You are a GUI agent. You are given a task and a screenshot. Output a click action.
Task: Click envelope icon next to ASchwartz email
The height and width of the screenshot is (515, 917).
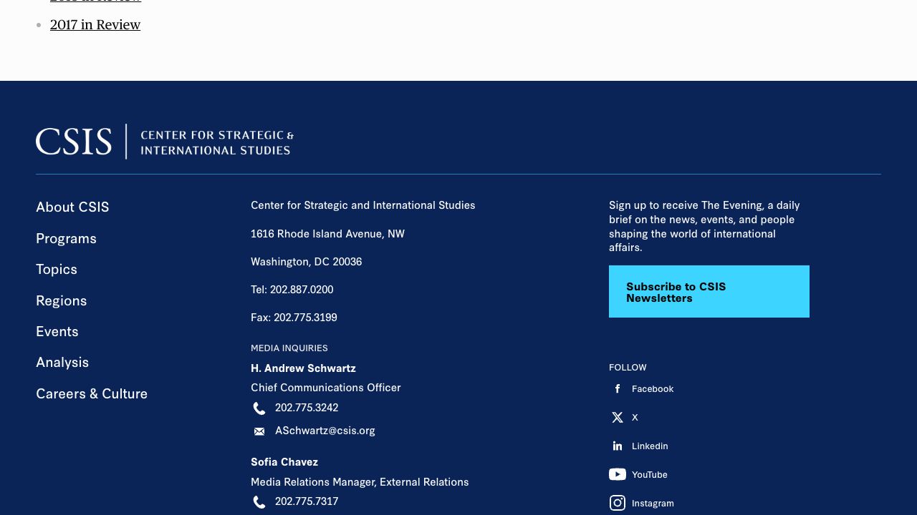259,431
